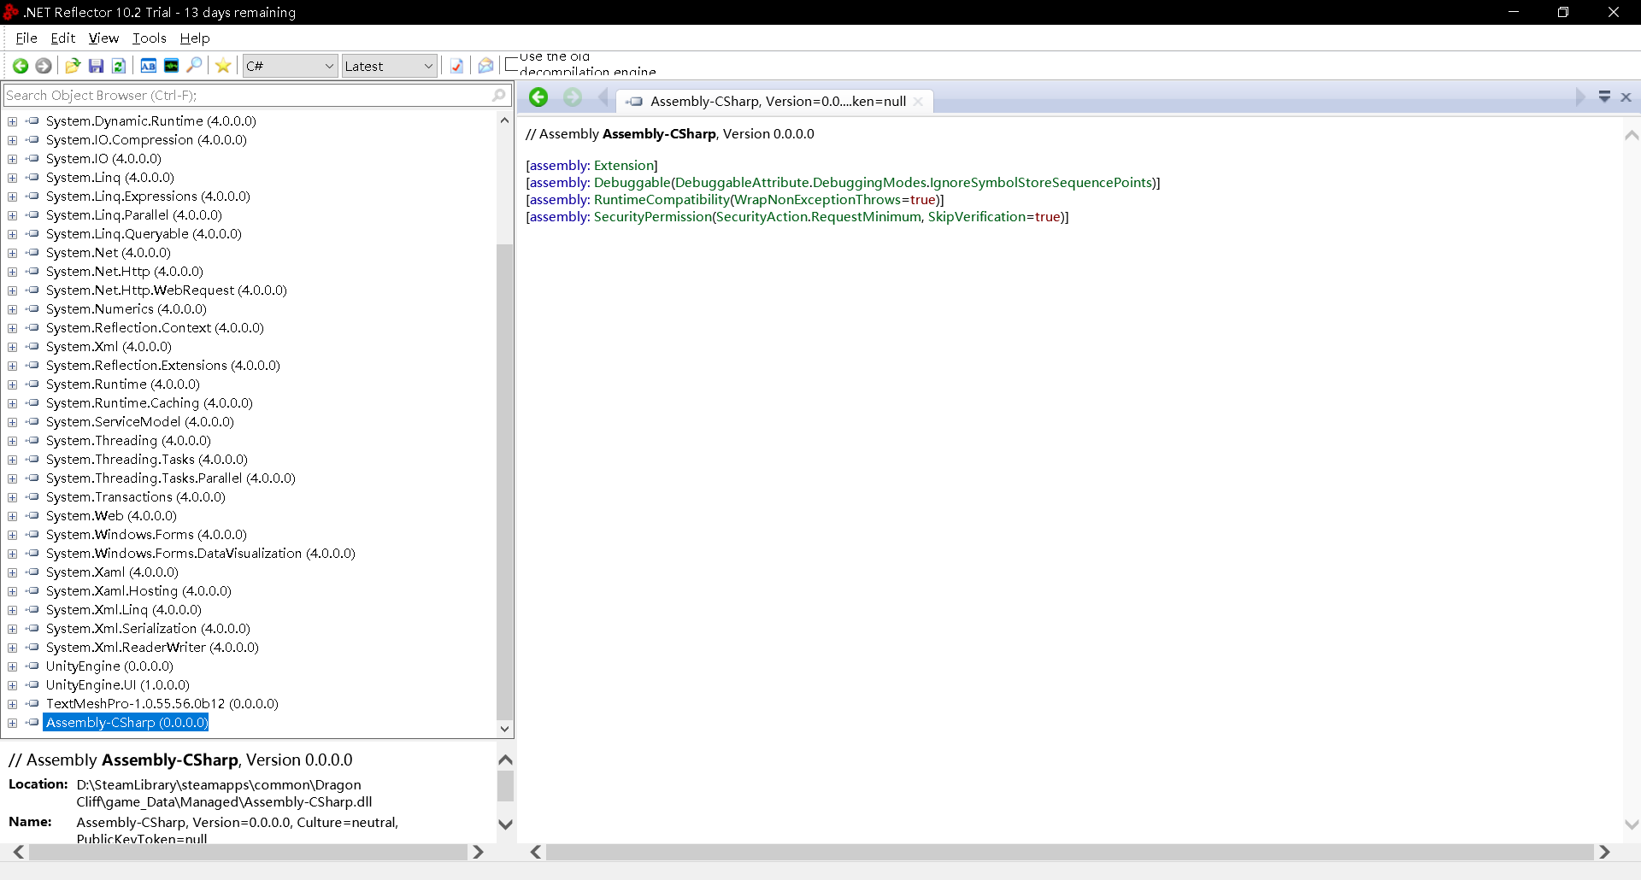Click the green Back arrow in the main toolbar
Image resolution: width=1641 pixels, height=880 pixels.
tap(21, 66)
